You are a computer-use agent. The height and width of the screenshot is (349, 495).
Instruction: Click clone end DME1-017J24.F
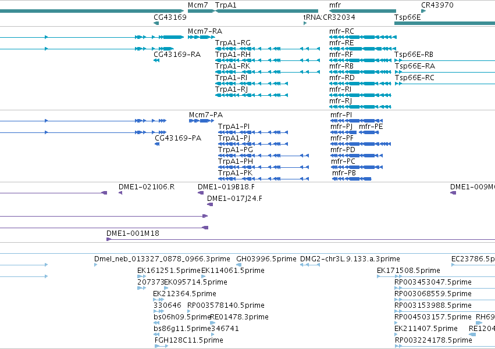click(210, 204)
